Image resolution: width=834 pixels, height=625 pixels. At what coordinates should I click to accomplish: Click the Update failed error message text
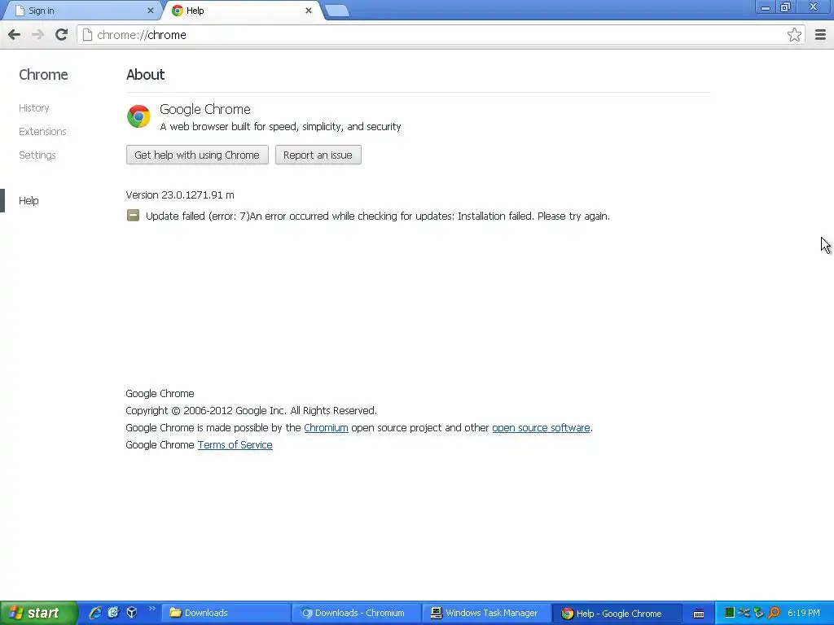click(x=378, y=216)
